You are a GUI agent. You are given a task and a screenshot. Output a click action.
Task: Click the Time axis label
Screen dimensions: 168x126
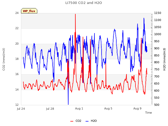click(149, 113)
